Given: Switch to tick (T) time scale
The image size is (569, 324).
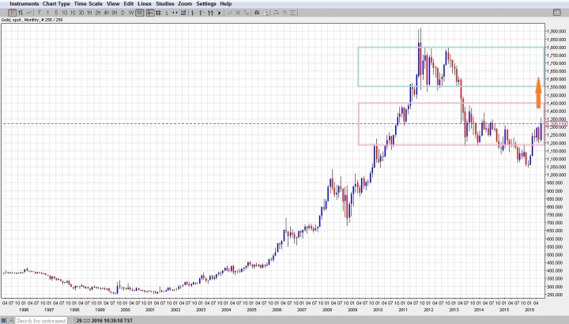Looking at the screenshot, I should (40, 13).
